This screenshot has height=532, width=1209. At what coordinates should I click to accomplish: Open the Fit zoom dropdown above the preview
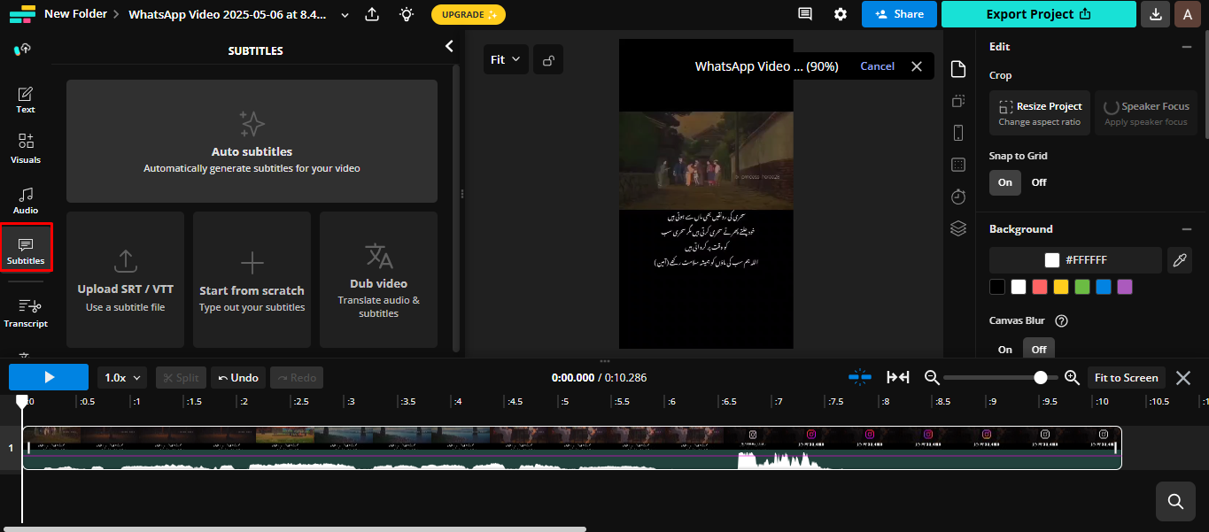pyautogui.click(x=506, y=58)
